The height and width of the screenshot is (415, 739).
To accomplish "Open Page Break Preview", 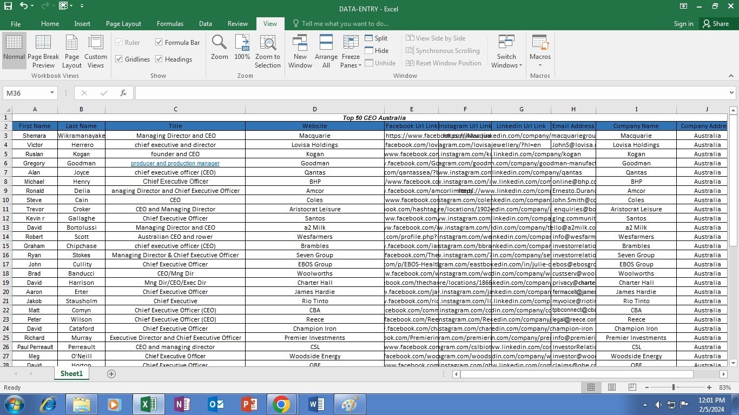I will 43,51.
